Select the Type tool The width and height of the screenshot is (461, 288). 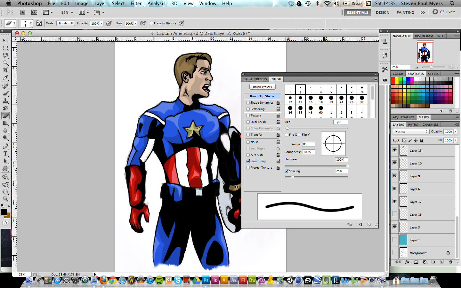point(5,154)
